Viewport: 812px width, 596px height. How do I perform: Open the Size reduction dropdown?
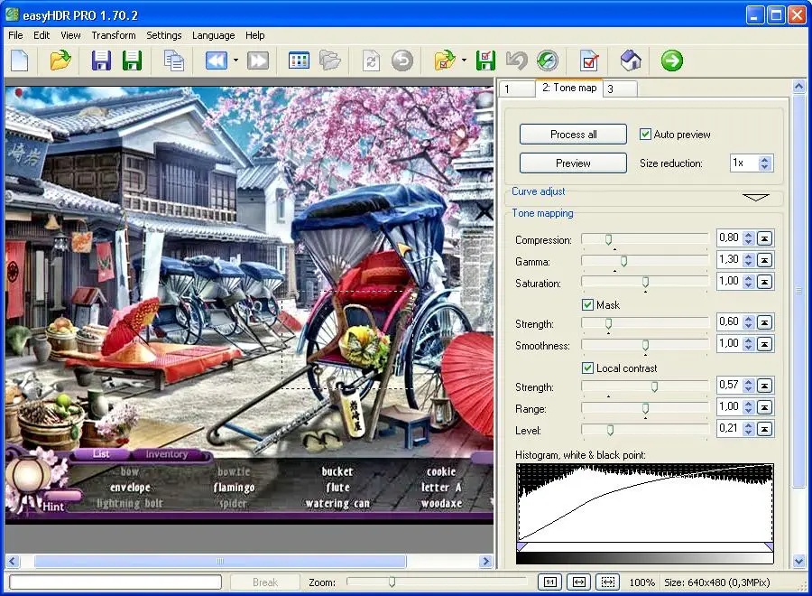tap(761, 163)
